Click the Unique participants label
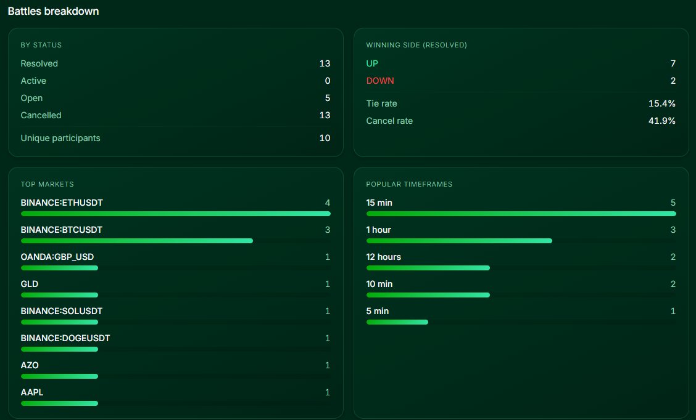Viewport: 696px width, 420px height. point(60,138)
